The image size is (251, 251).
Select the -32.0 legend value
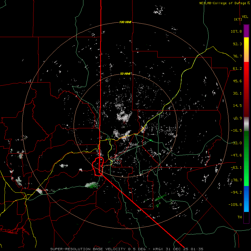(236, 143)
